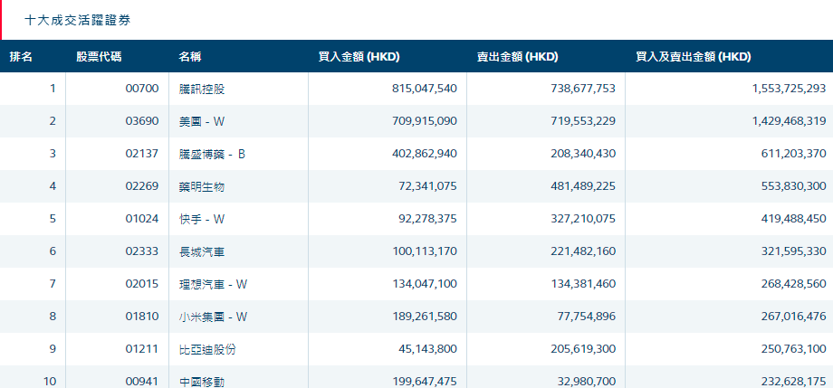Select the 買入金額 (HKD) column header
Viewport: 833px width, 388px height.
click(359, 57)
